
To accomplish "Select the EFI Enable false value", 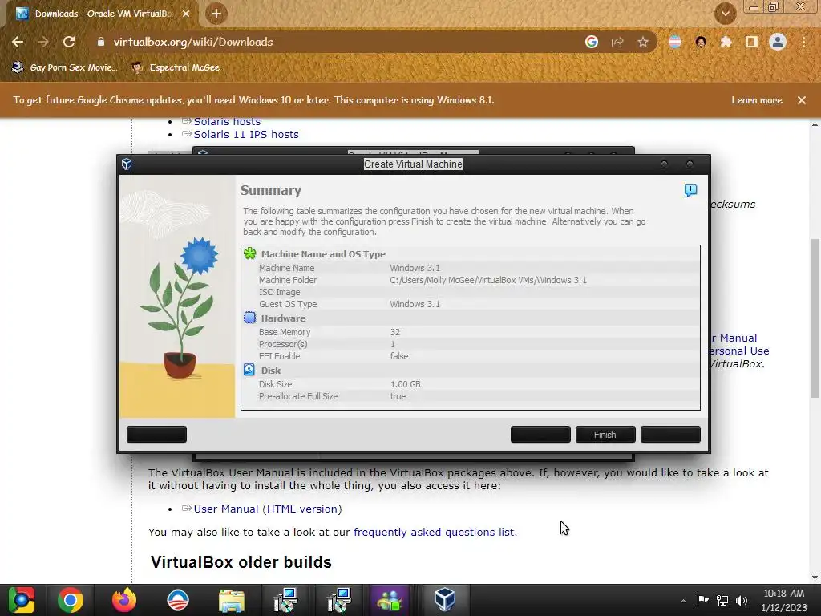I will point(399,356).
